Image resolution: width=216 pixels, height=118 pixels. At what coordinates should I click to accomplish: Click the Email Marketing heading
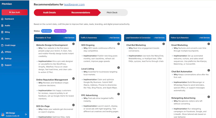pyautogui.click(x=179, y=45)
